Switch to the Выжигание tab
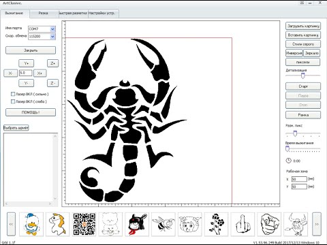 (14, 13)
